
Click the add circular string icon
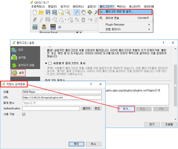(x=61, y=20)
